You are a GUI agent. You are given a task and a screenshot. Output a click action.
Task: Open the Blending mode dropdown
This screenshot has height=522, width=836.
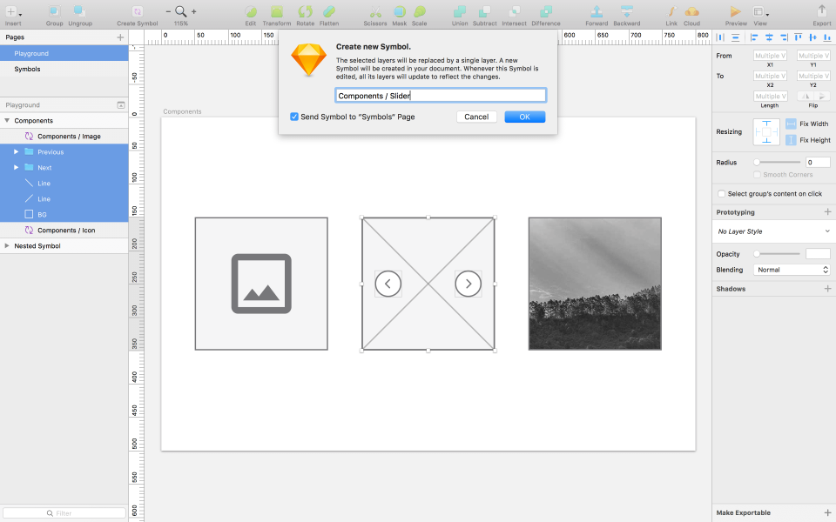click(792, 270)
